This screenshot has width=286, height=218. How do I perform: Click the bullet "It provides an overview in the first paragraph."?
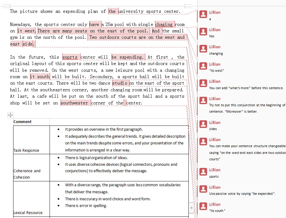tap(104, 129)
